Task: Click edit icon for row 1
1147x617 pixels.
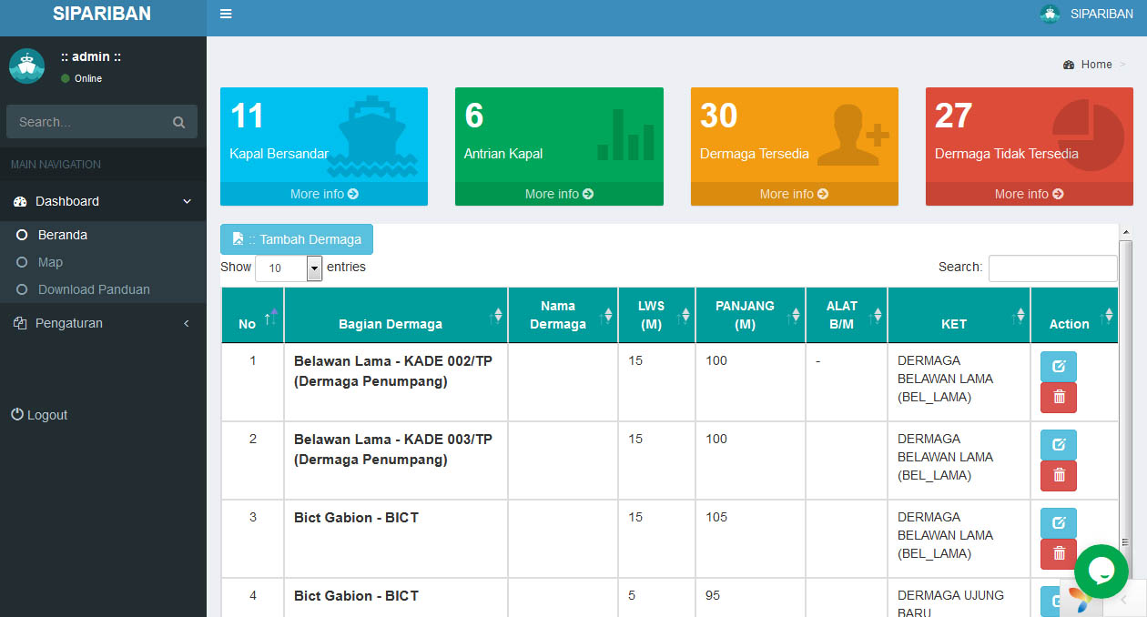Action: pos(1058,367)
